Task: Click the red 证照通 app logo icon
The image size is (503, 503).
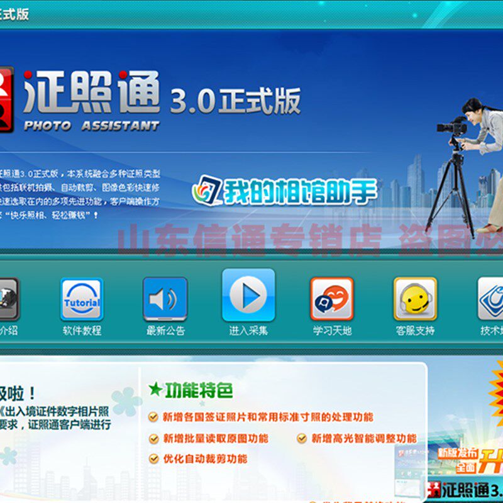Action: pos(7,99)
